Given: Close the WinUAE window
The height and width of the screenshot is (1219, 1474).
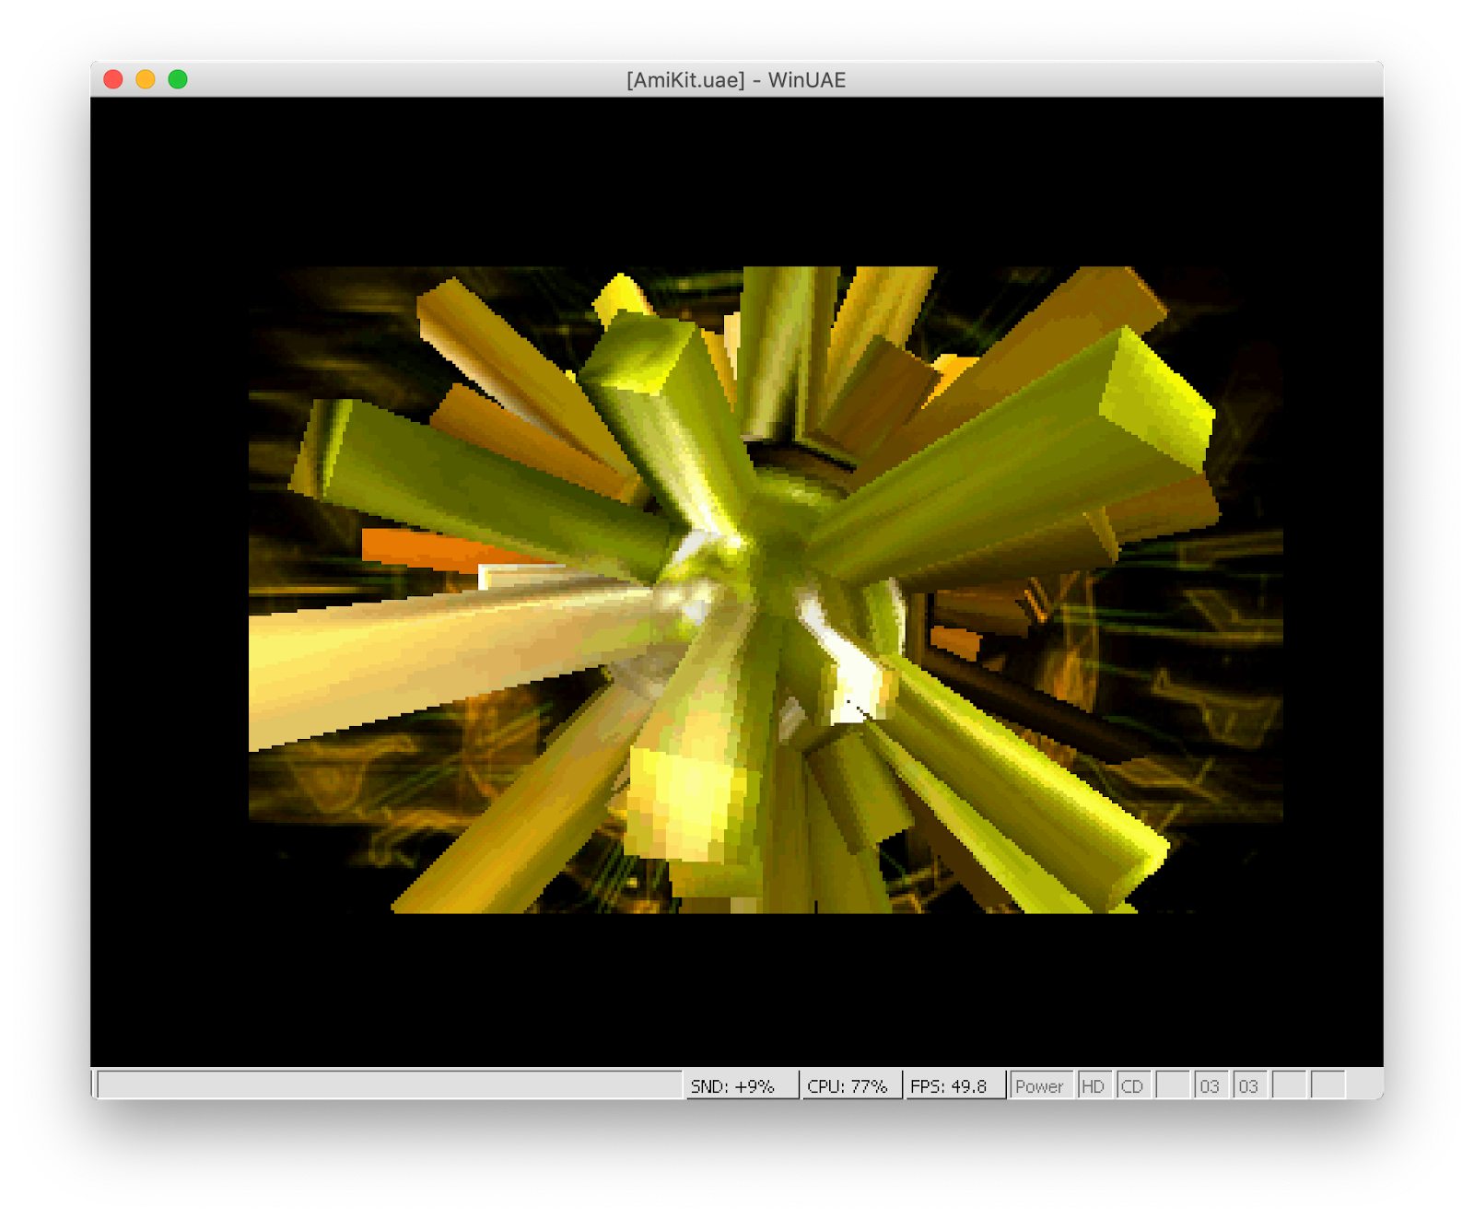Looking at the screenshot, I should pos(113,79).
